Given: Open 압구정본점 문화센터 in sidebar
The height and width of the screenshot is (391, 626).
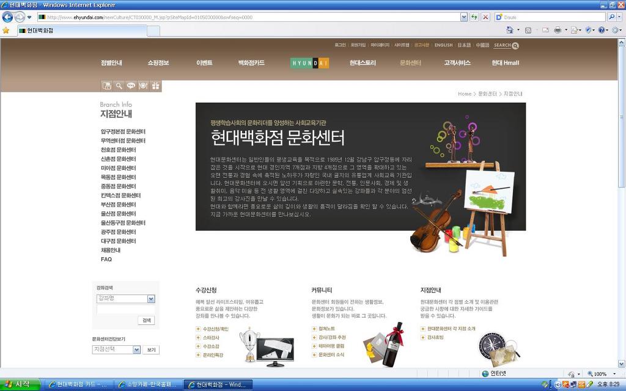Looking at the screenshot, I should click(x=123, y=132).
